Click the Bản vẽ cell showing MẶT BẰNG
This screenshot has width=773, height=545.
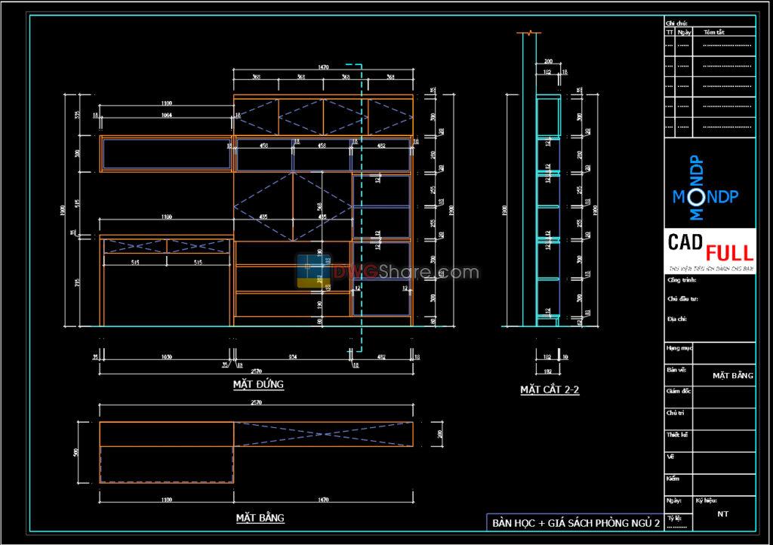pyautogui.click(x=734, y=374)
